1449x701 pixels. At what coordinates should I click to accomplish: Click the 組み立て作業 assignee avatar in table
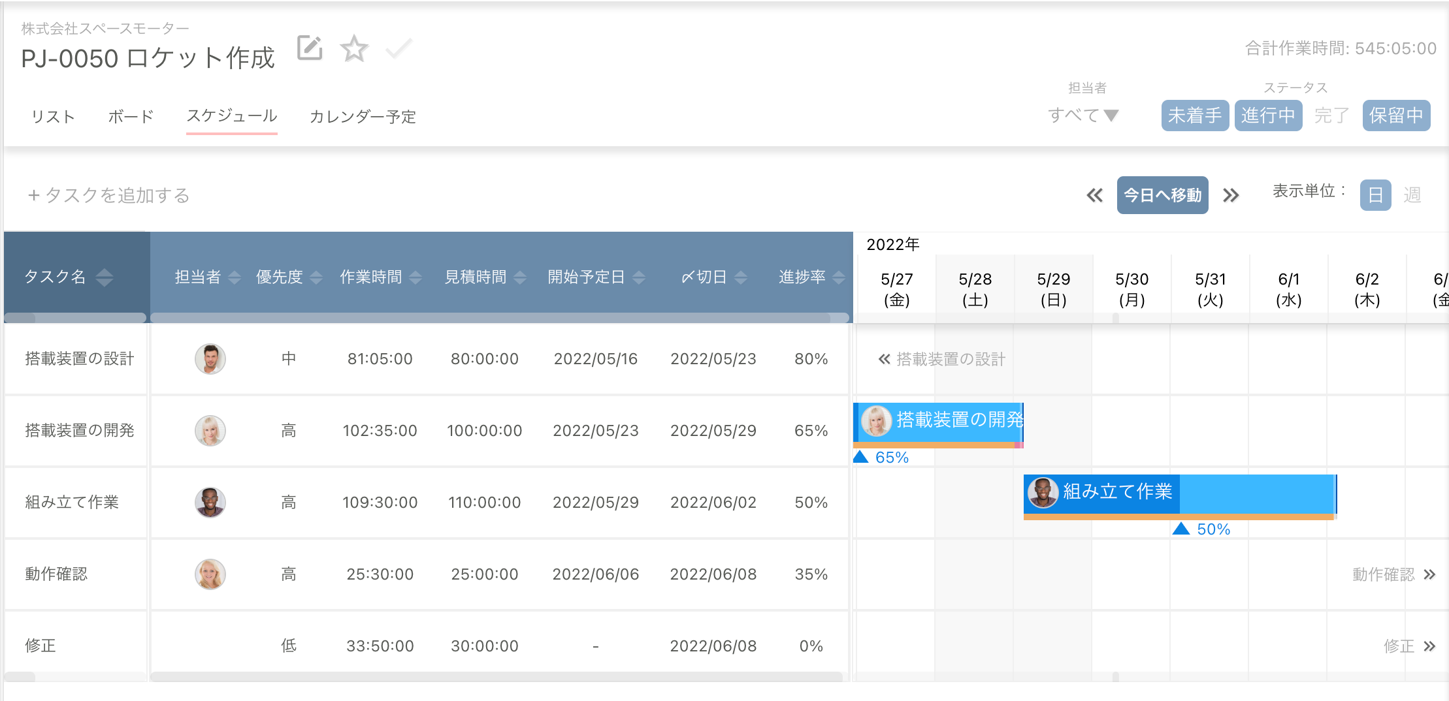[x=210, y=503]
